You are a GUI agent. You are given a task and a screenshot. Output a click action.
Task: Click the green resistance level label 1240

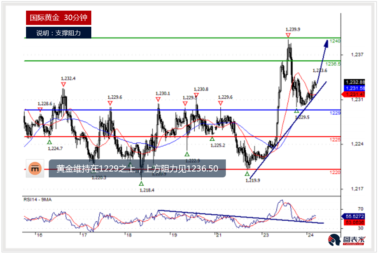tap(335, 41)
